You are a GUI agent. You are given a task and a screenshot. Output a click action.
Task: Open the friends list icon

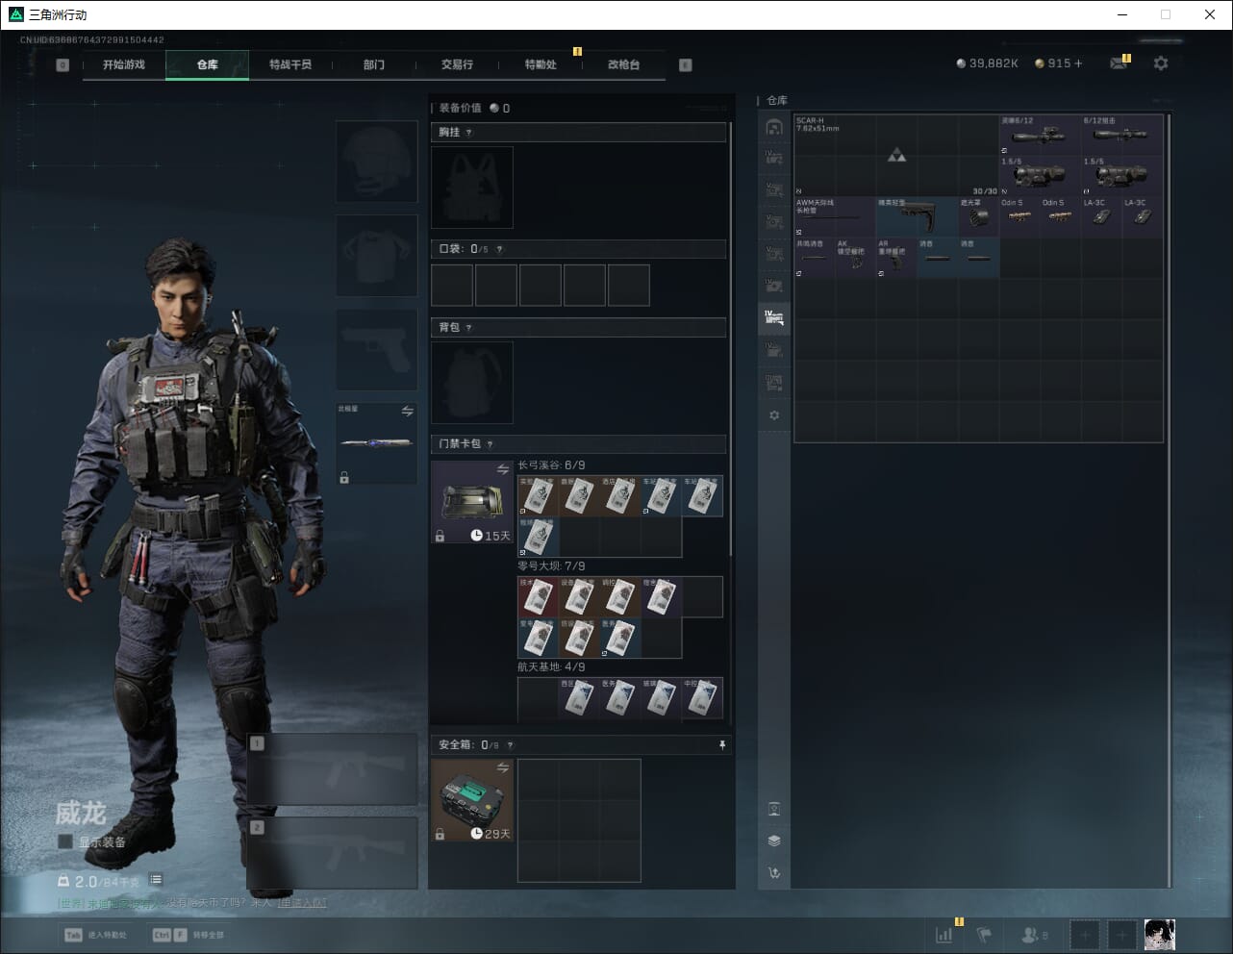[1031, 935]
